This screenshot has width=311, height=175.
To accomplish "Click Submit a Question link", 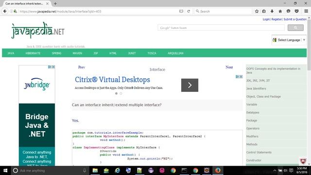I will tap(295, 19).
